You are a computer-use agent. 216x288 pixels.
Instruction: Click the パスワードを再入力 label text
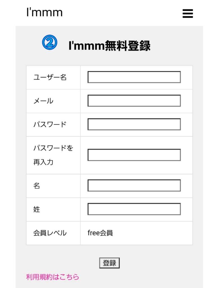point(53,155)
